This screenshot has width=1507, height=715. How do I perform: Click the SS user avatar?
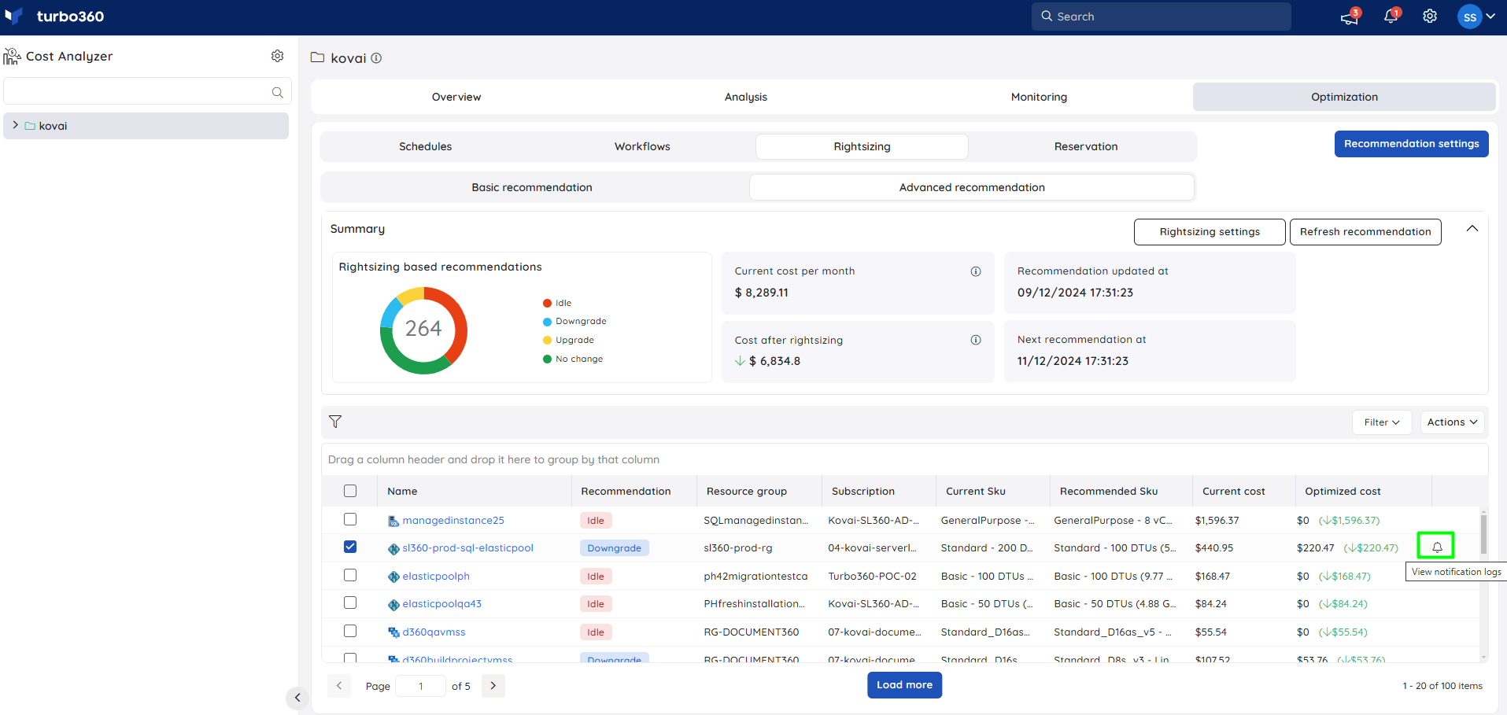pos(1469,17)
